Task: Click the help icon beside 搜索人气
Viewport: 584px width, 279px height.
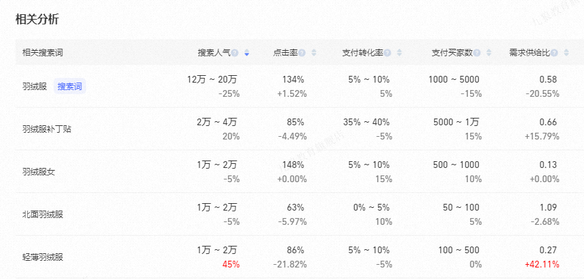Action: (235, 53)
